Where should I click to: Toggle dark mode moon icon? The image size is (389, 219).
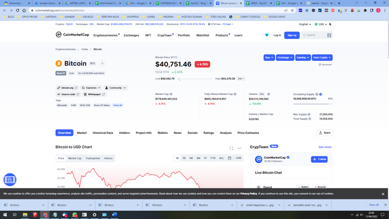(331, 24)
